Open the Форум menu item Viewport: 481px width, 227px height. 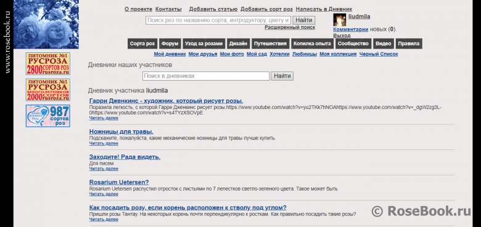170,44
